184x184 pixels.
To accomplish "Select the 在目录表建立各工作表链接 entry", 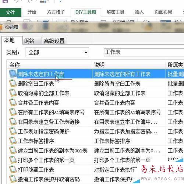I will (x=49, y=122).
